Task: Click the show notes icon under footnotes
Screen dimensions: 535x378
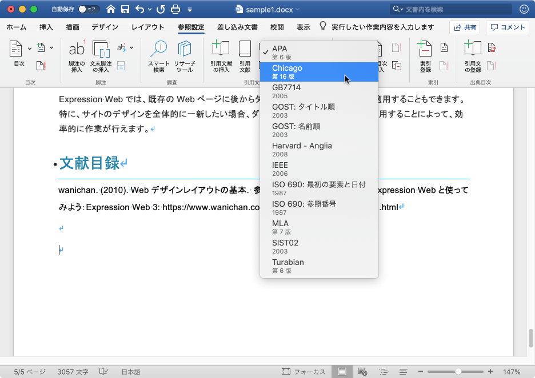Action: 121,66
